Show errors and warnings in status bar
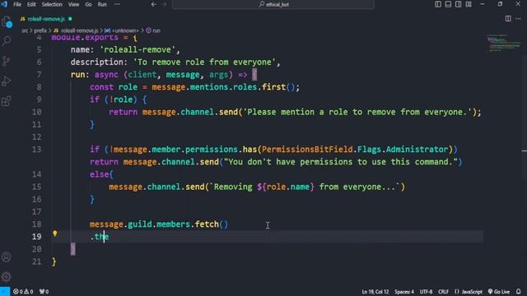The image size is (527, 296). pyautogui.click(x=23, y=292)
